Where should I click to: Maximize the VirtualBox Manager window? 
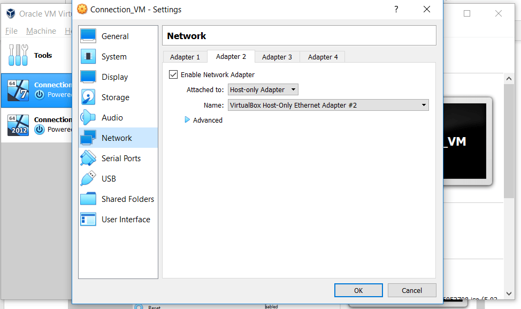[467, 13]
